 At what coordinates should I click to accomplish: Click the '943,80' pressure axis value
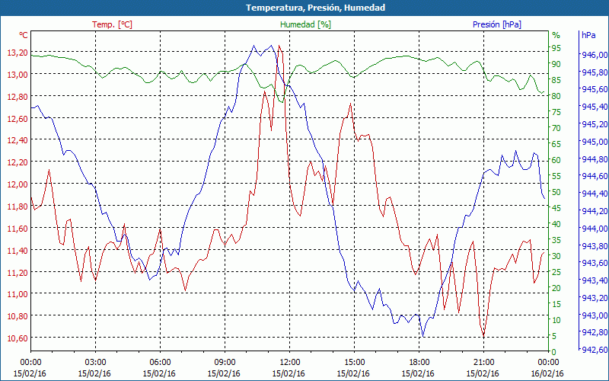point(595,245)
